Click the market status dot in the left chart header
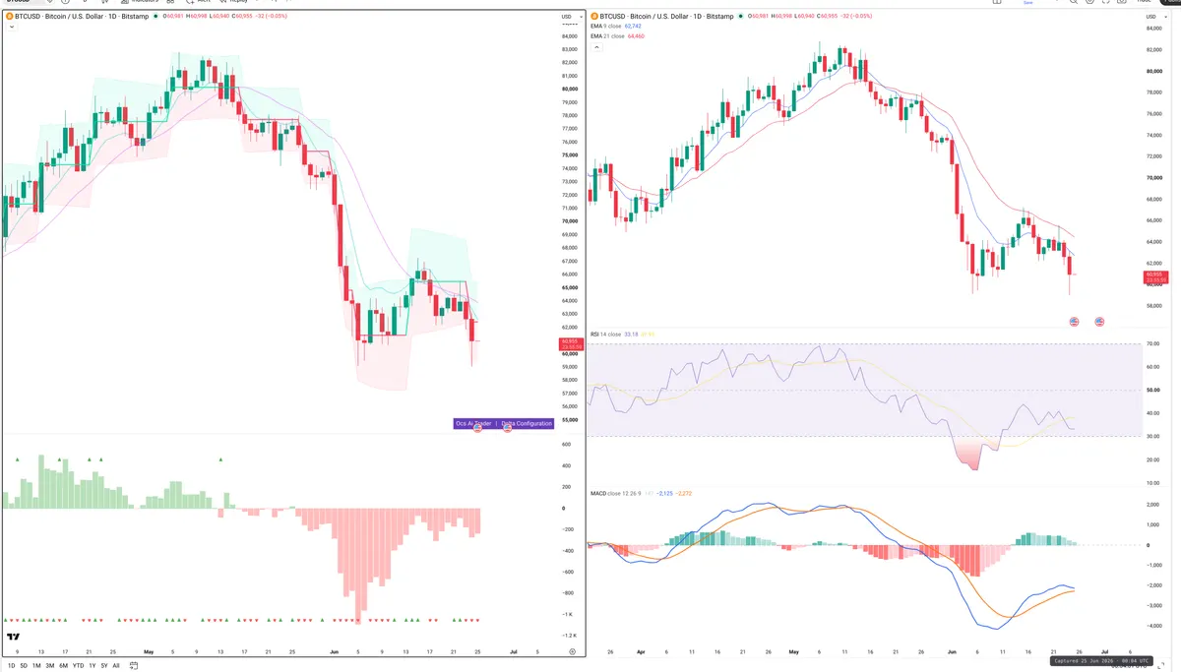Viewport: 1181px width, 672px height. pyautogui.click(x=155, y=17)
